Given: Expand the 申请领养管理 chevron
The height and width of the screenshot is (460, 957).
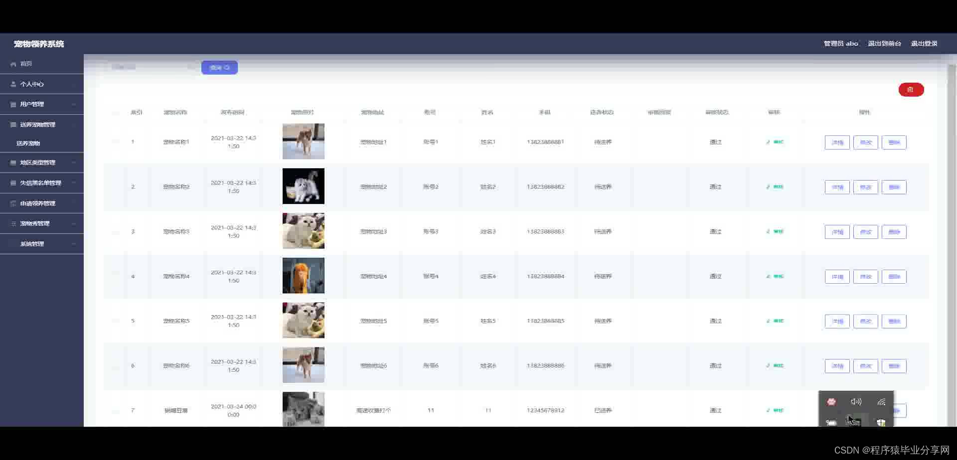Looking at the screenshot, I should tap(74, 204).
